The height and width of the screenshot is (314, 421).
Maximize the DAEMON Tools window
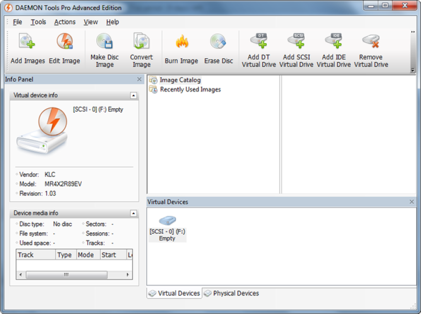385,6
